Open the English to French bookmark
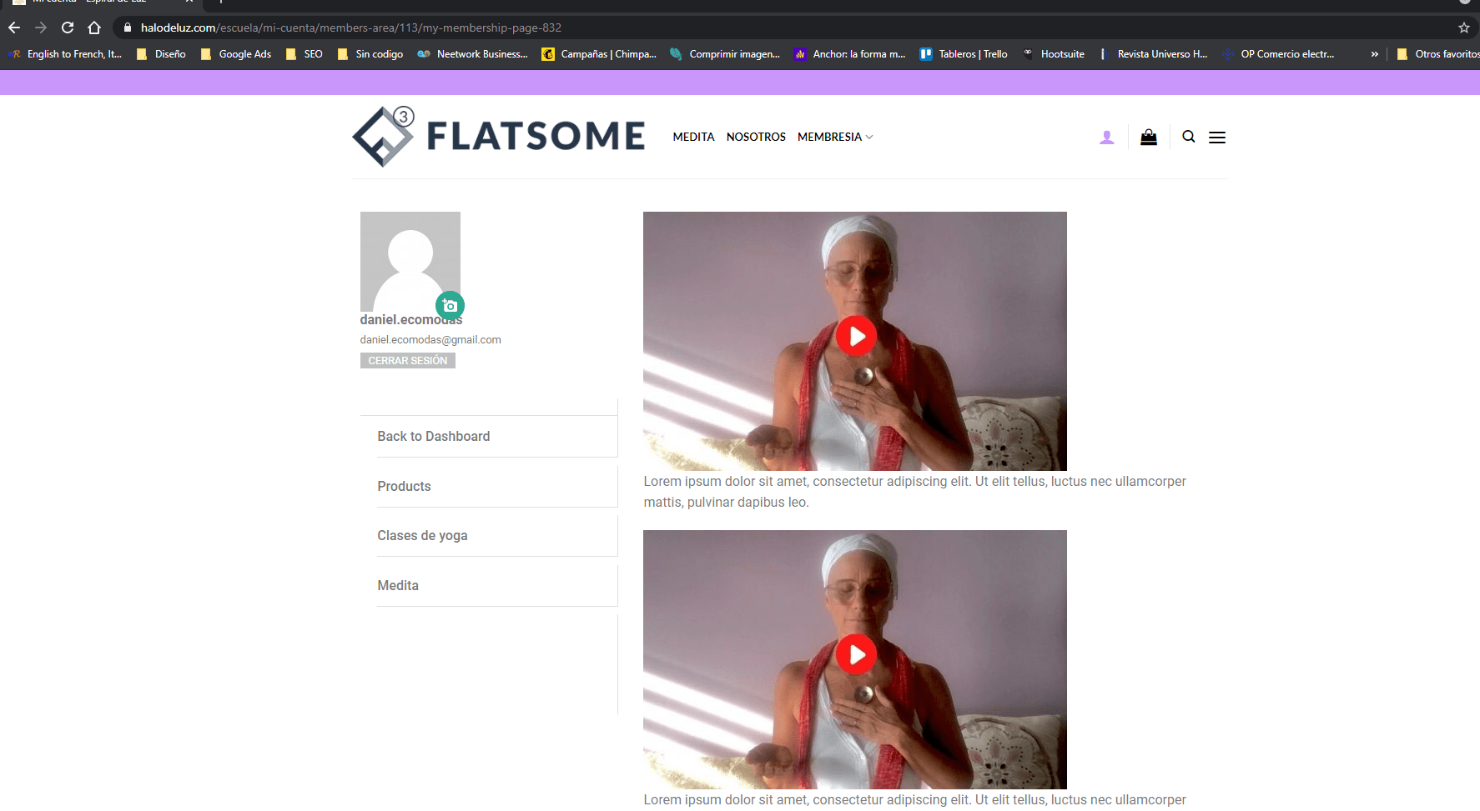1480x811 pixels. click(x=65, y=54)
